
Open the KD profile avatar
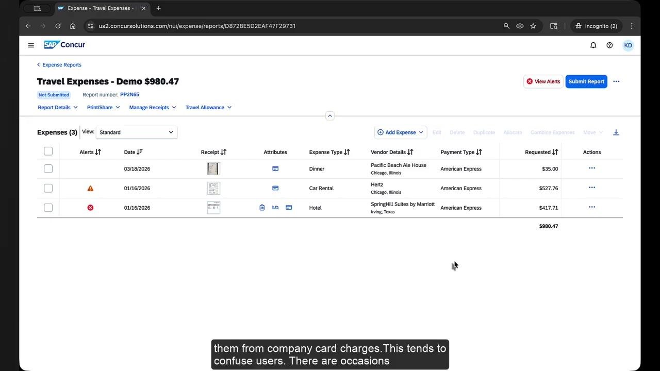point(628,45)
